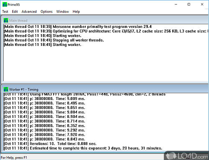Click the Time: 9.009 ms line

(x=44, y=99)
